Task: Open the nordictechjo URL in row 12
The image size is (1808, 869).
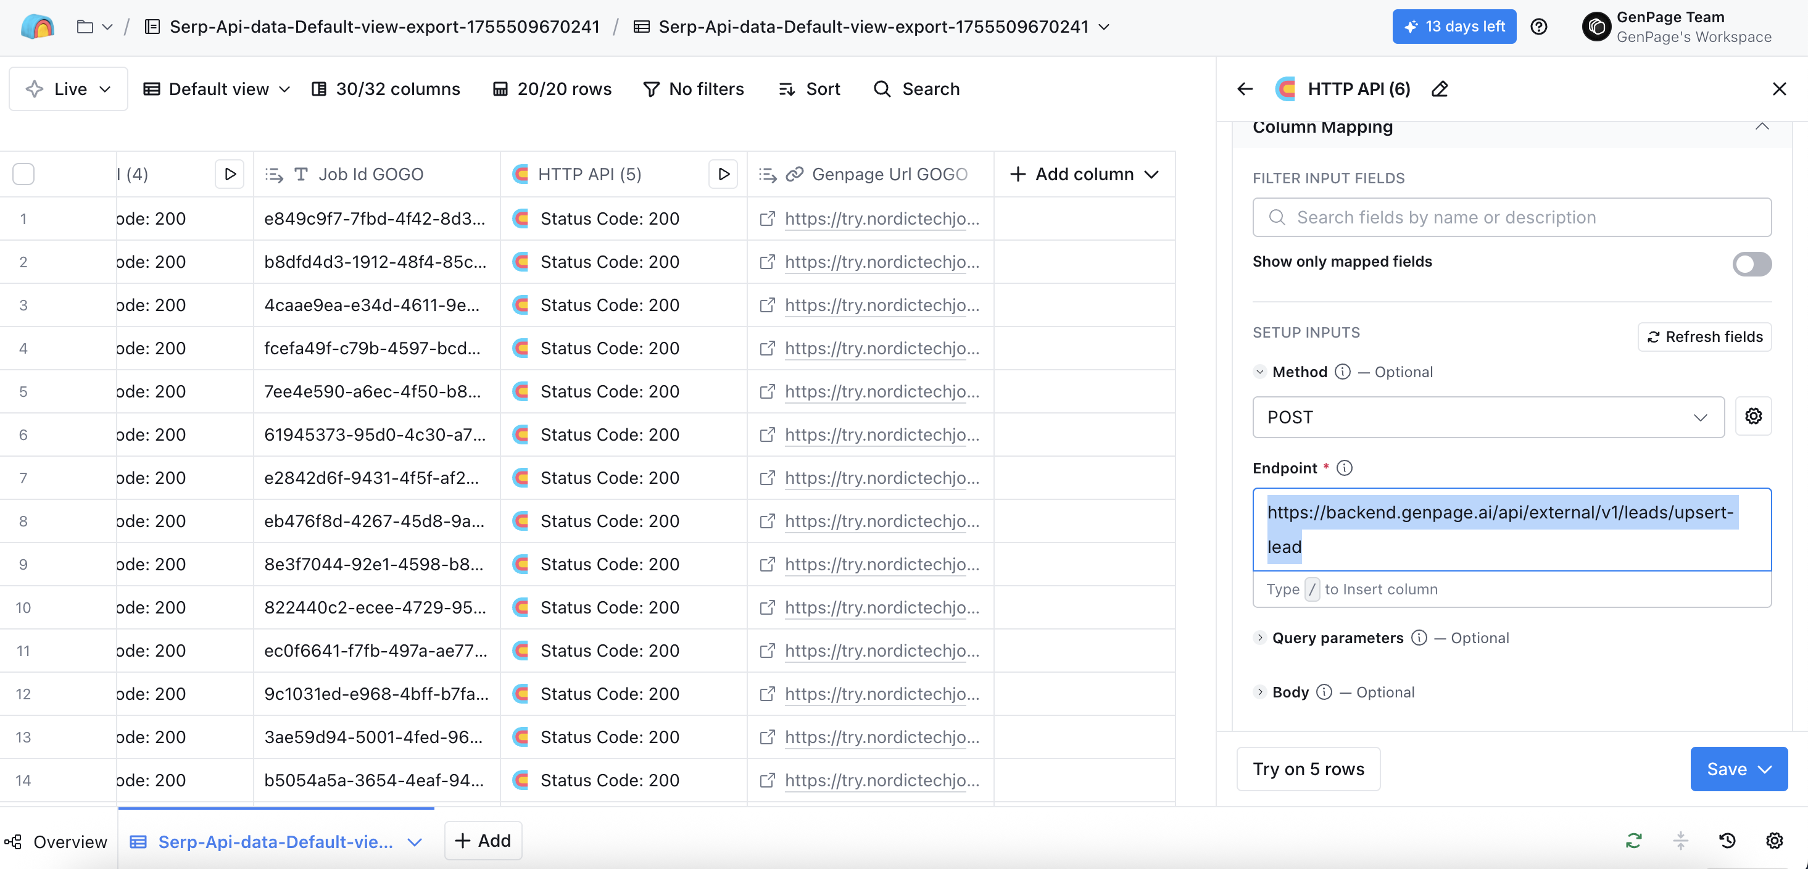Action: click(882, 694)
